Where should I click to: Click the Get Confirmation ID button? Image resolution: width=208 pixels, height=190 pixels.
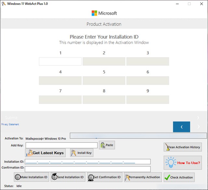click(105, 177)
